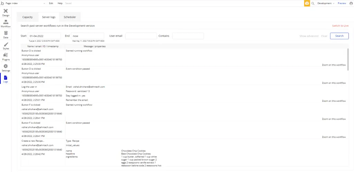Click 'Password: sanitized 13' text
This screenshot has height=172, width=354.
78,91
